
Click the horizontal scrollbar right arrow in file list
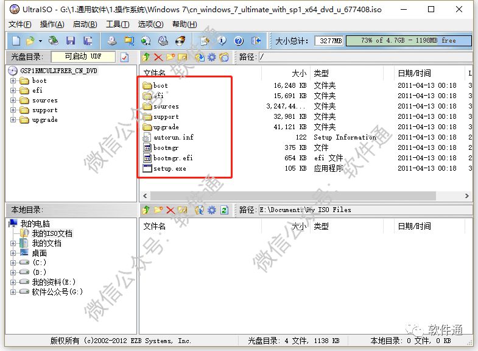466,196
